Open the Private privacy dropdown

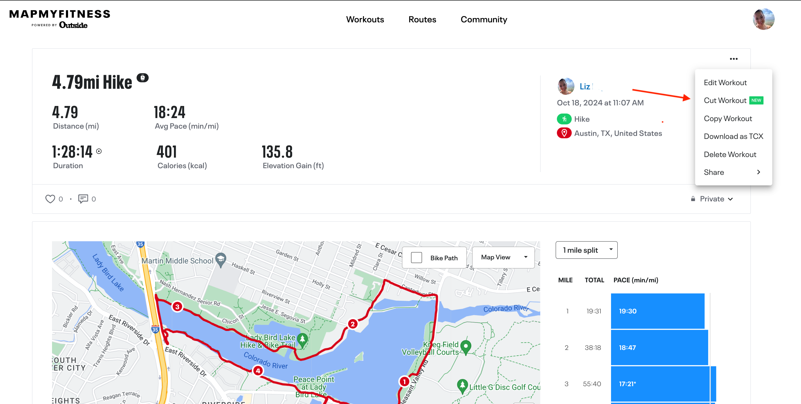point(712,199)
